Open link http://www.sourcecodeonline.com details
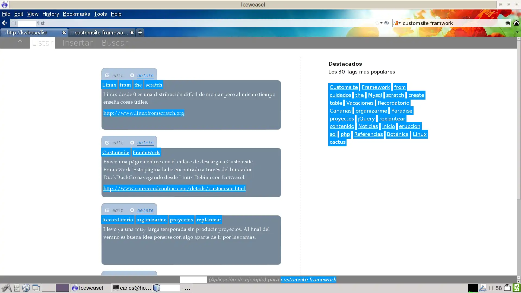The height and width of the screenshot is (293, 521). (174, 188)
